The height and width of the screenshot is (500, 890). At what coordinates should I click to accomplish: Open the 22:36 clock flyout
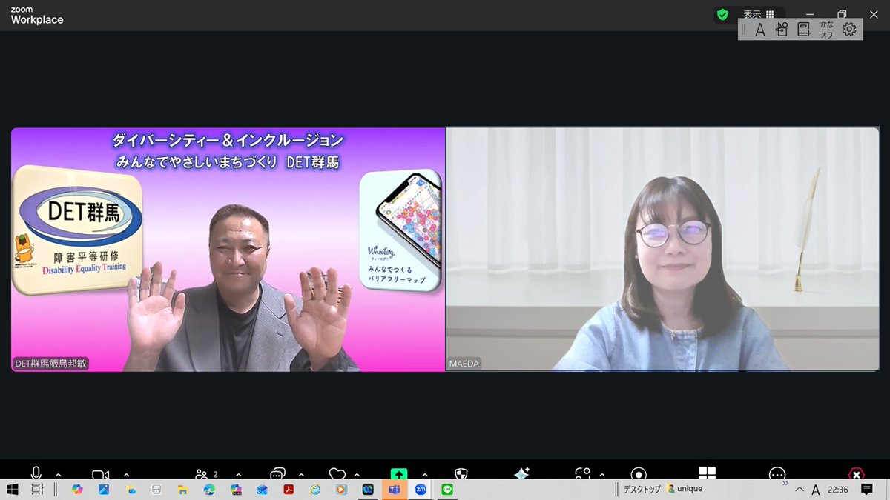[x=838, y=490]
